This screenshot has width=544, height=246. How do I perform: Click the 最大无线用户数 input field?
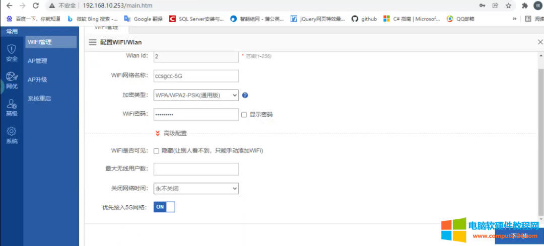click(x=196, y=169)
